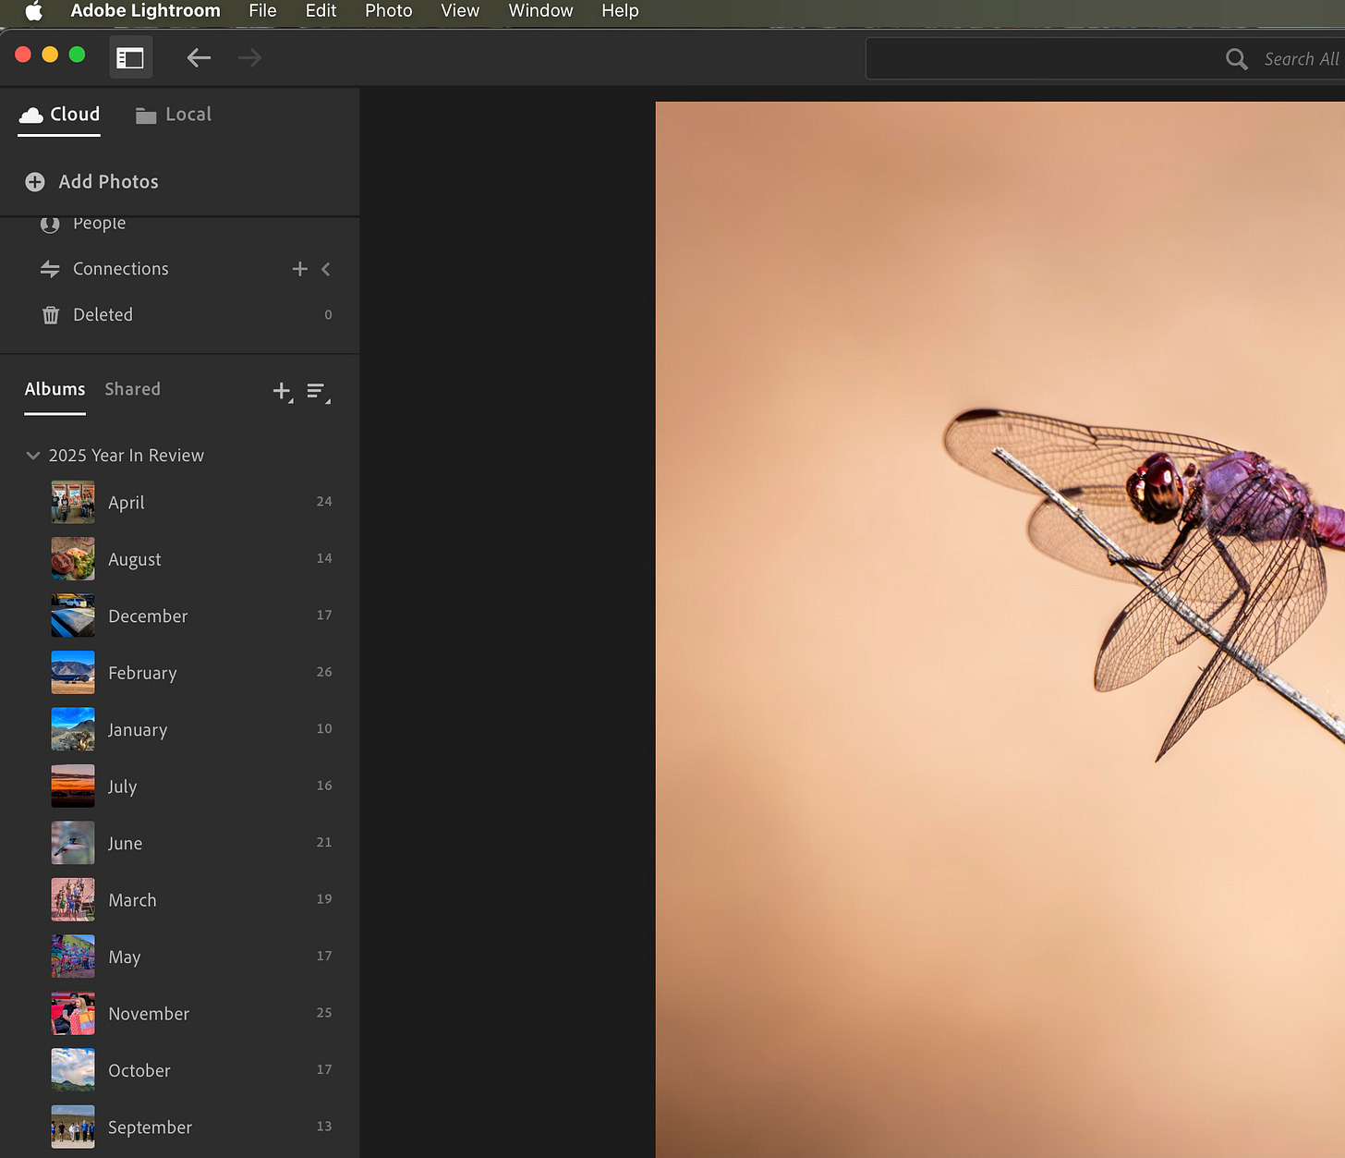Viewport: 1345px width, 1158px height.
Task: Open the album sort options menu
Action: (x=317, y=392)
